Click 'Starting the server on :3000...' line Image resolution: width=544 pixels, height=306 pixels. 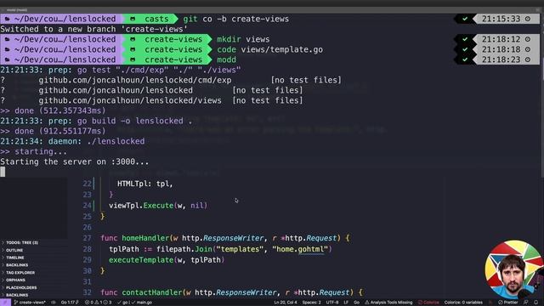click(75, 161)
